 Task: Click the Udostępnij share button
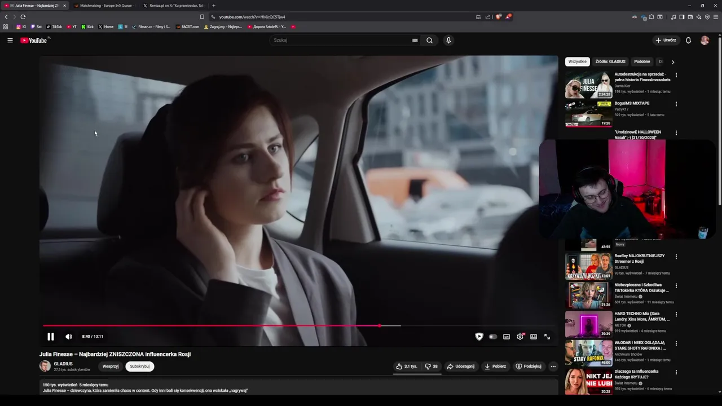point(461,367)
